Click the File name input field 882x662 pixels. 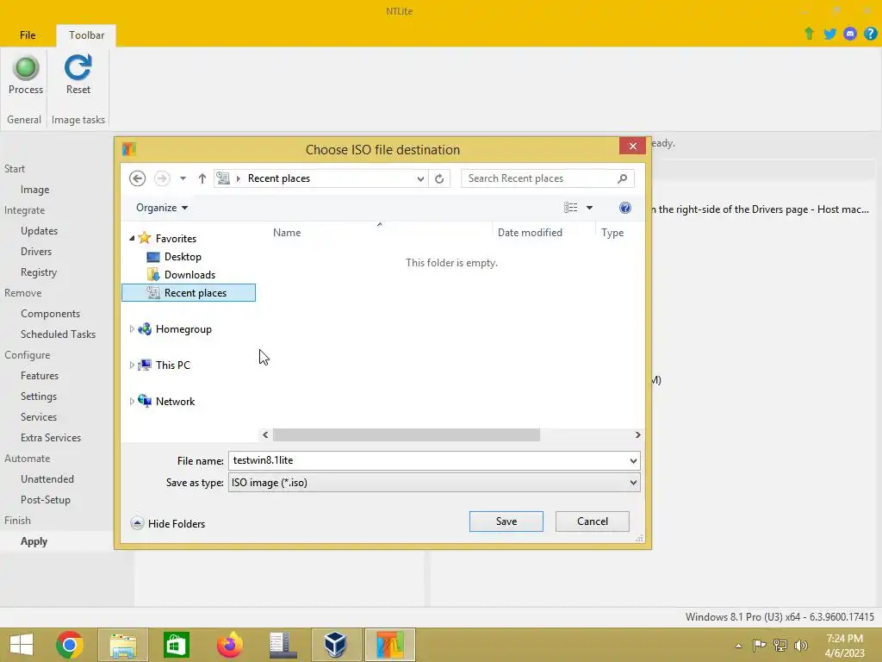coord(427,460)
